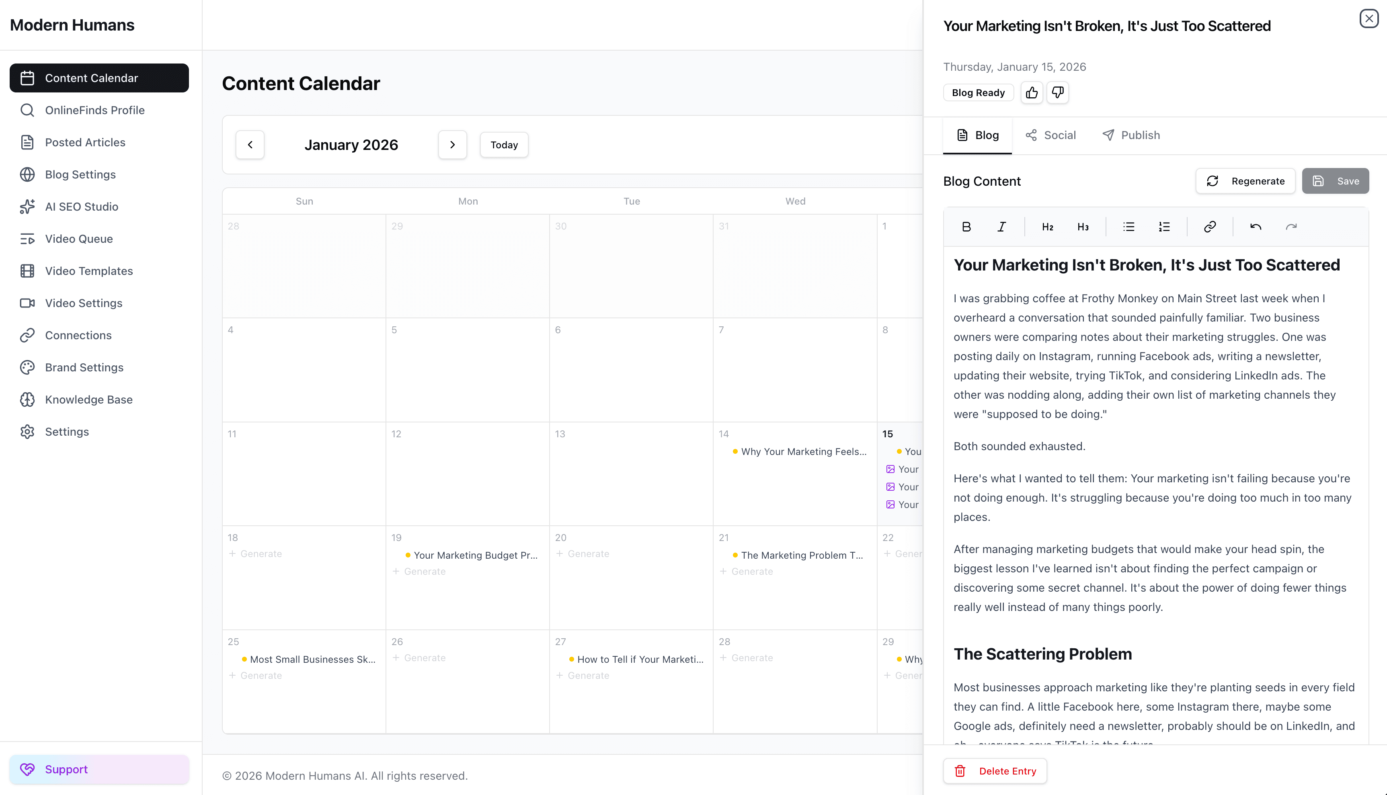This screenshot has width=1387, height=795.
Task: Switch to the Blog tab
Action: [977, 135]
